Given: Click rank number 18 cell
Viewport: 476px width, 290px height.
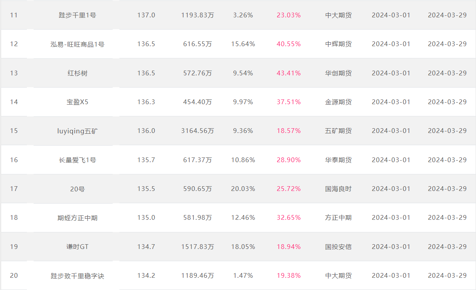Looking at the screenshot, I should [x=14, y=217].
